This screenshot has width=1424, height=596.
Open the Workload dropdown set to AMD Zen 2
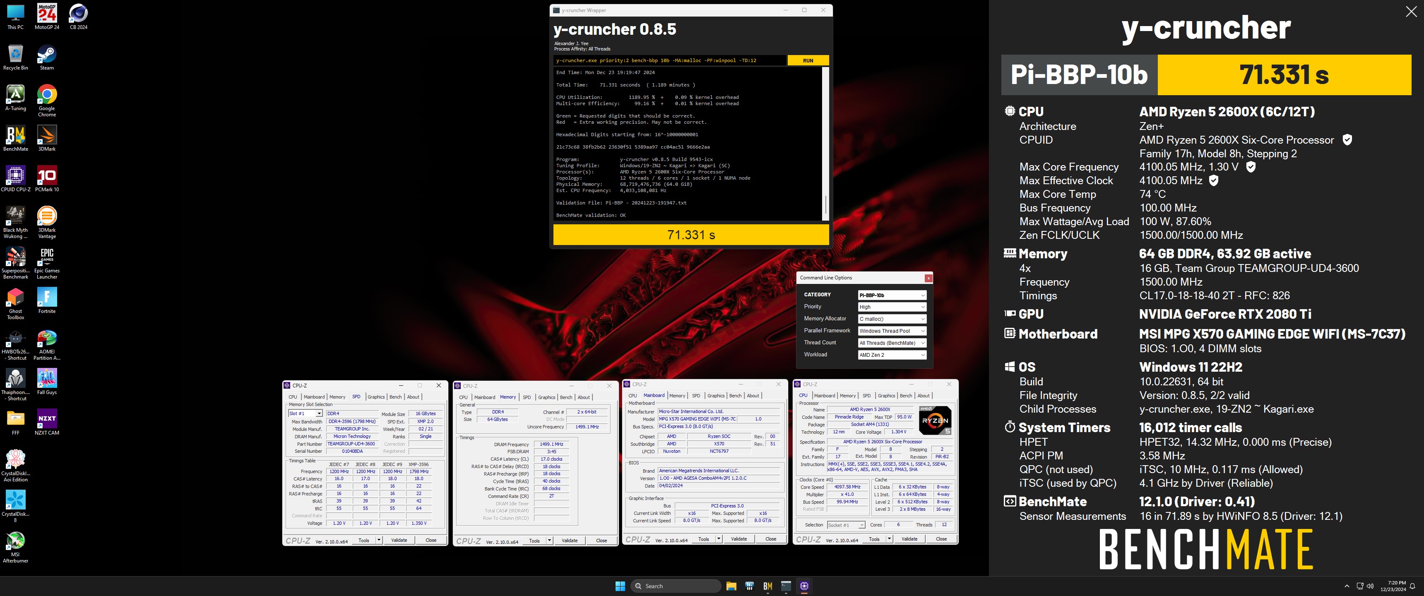[x=892, y=355]
